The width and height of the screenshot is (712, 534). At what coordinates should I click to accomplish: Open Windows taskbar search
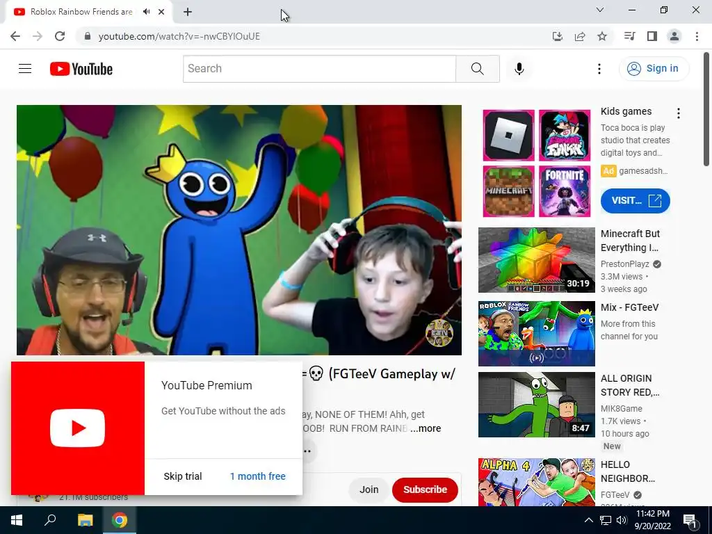pyautogui.click(x=50, y=520)
